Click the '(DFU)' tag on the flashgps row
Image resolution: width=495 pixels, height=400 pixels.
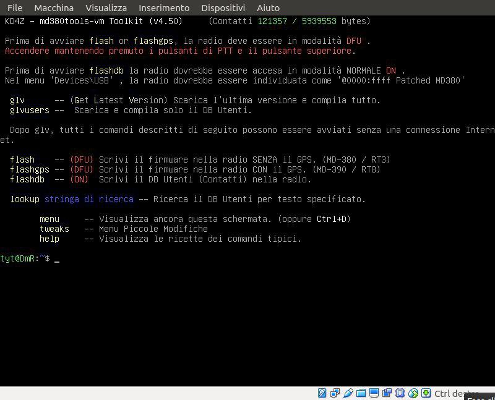point(82,169)
